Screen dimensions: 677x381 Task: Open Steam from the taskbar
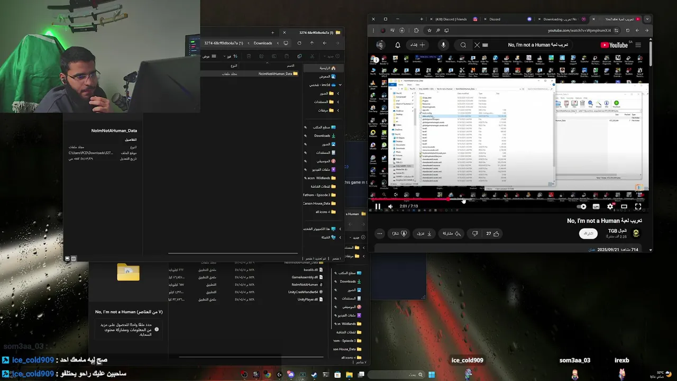314,375
